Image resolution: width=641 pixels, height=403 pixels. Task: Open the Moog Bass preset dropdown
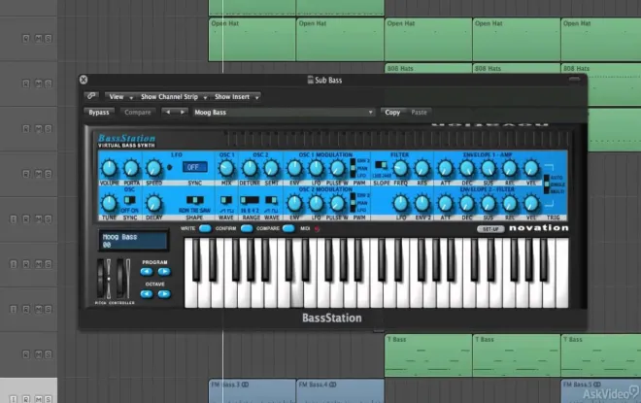point(284,112)
